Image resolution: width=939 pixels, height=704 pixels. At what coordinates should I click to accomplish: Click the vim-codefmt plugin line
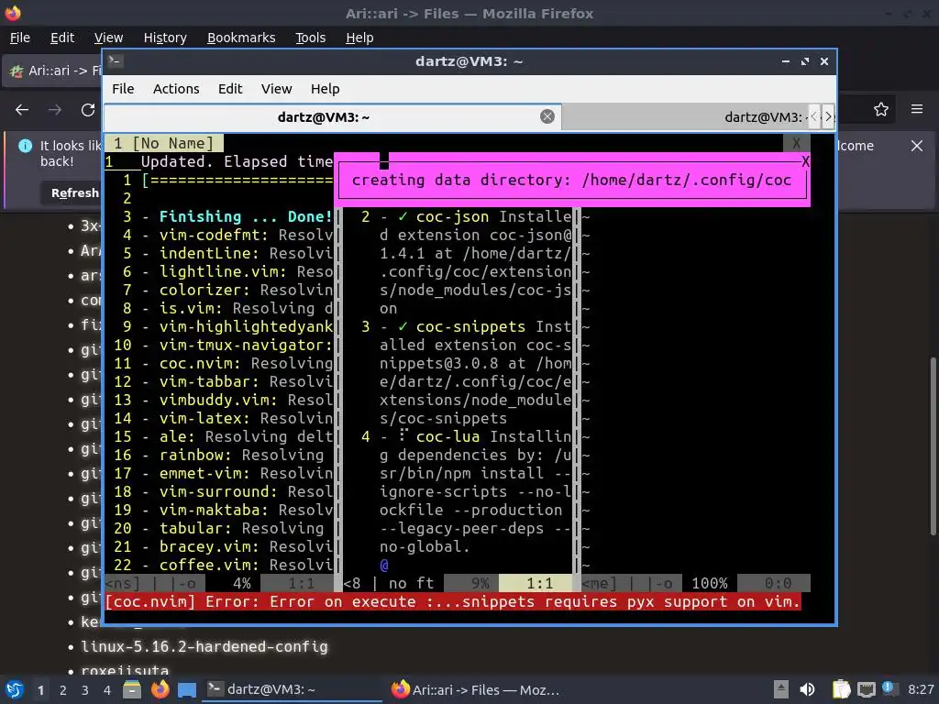coord(223,235)
